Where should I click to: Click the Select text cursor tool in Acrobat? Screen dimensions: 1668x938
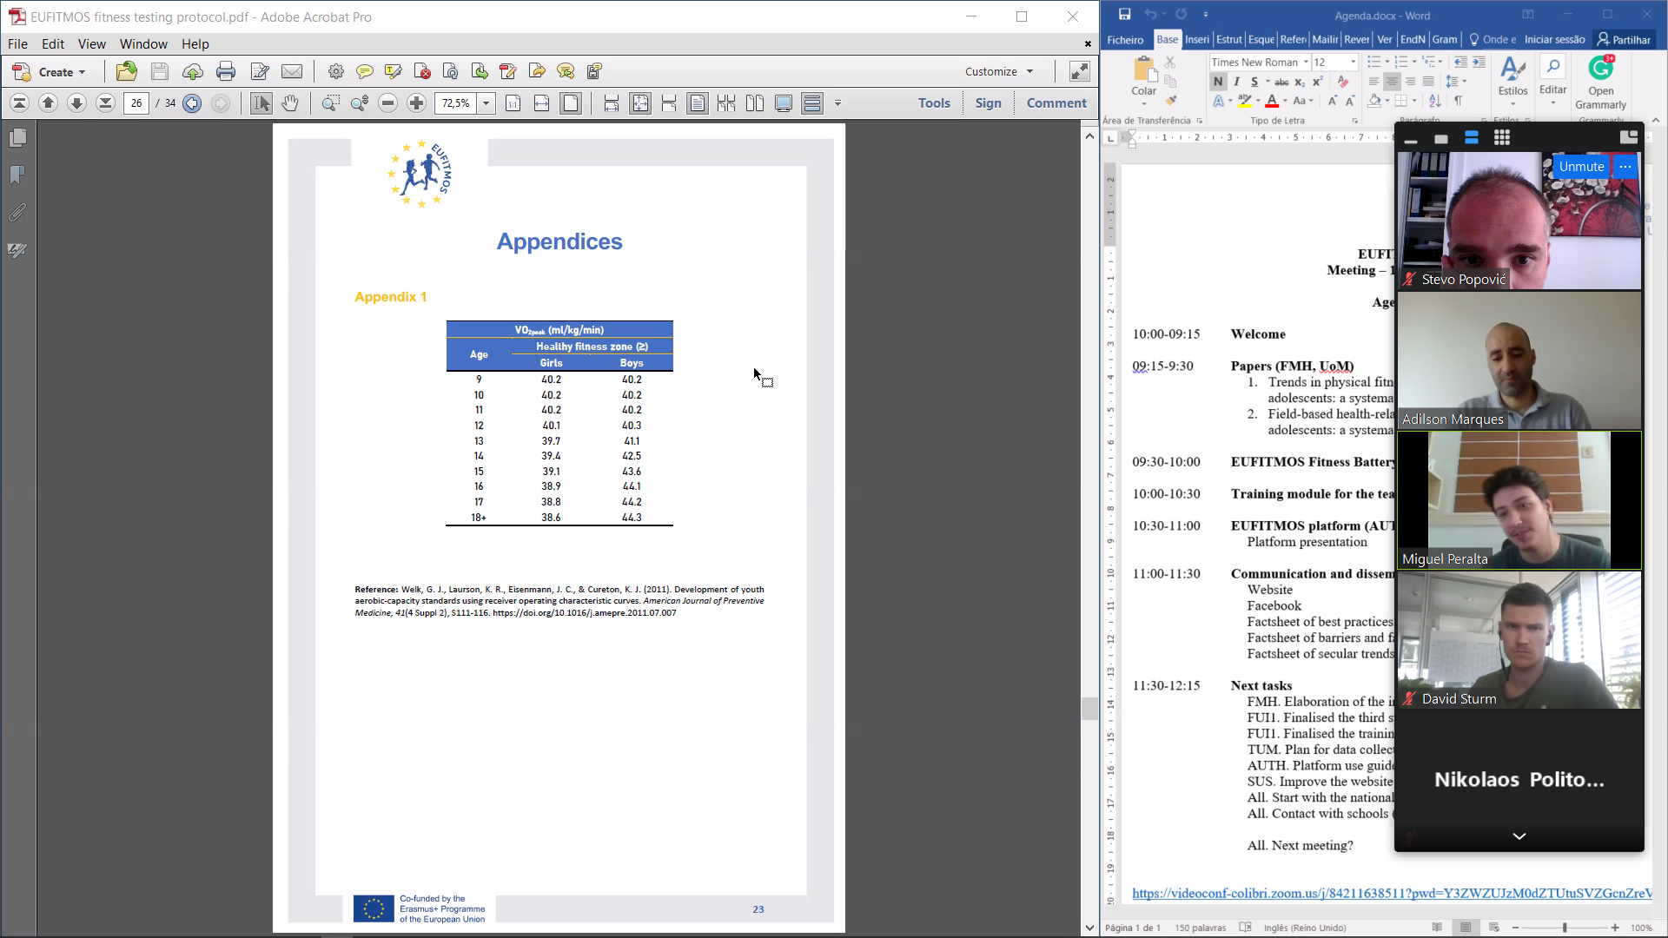pos(261,103)
